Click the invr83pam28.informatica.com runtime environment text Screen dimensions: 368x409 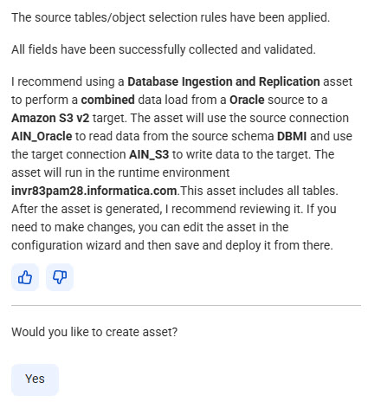[94, 191]
